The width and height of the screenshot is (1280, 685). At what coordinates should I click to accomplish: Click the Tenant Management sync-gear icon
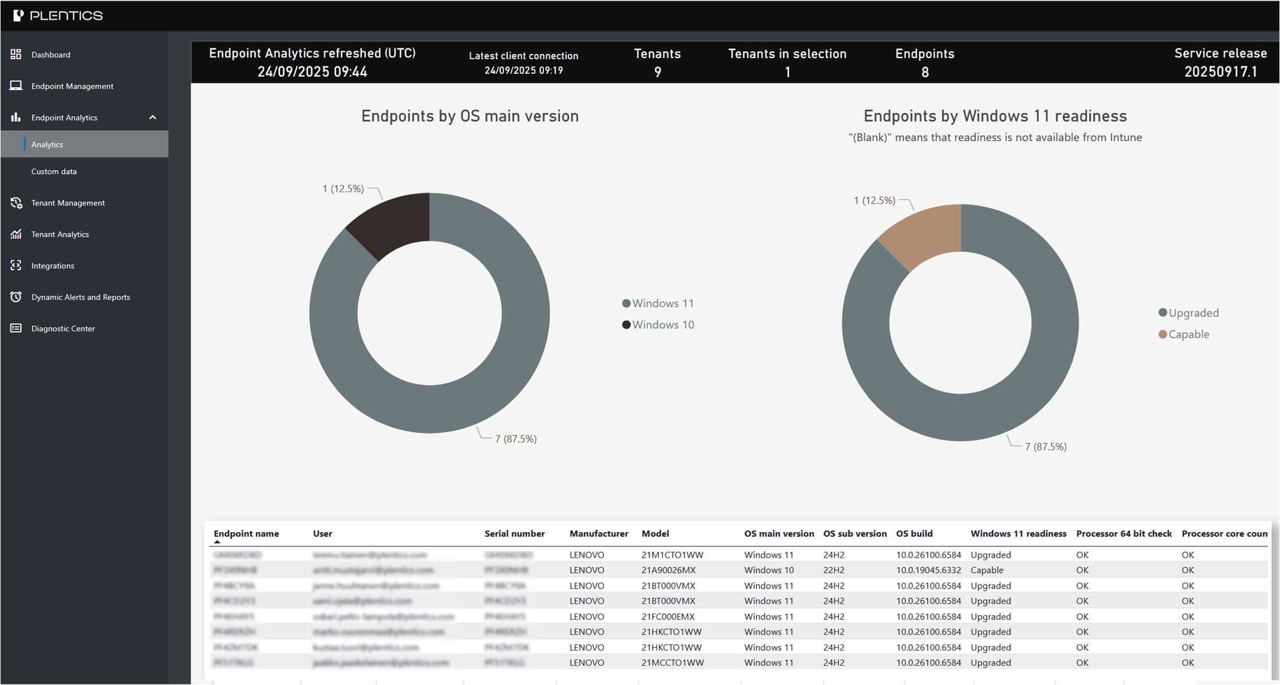(16, 203)
